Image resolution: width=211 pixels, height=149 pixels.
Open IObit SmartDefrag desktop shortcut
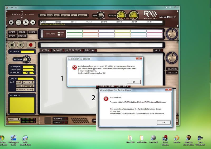click(x=25, y=140)
